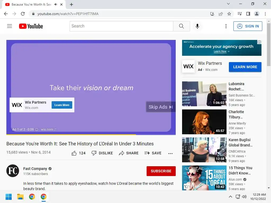This screenshot has width=271, height=203.
Task: Open ad info icon next to Ad 1 of 2
Action: 37,130
